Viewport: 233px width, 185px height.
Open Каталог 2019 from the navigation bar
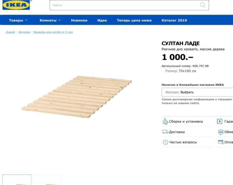174,20
